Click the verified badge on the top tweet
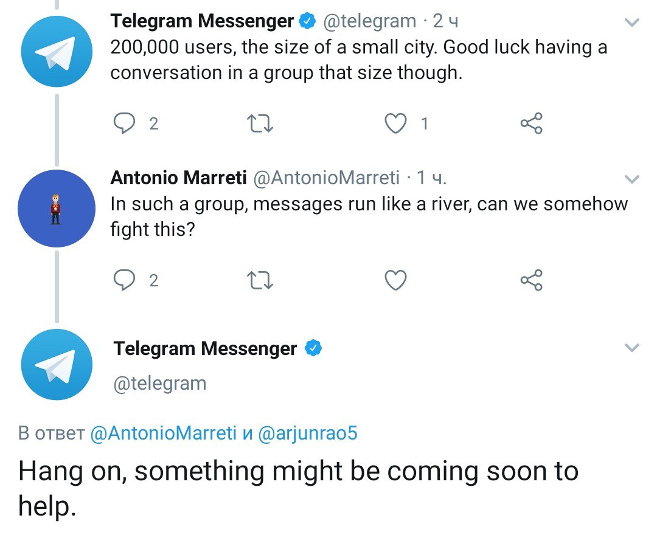The image size is (657, 535). tap(308, 22)
